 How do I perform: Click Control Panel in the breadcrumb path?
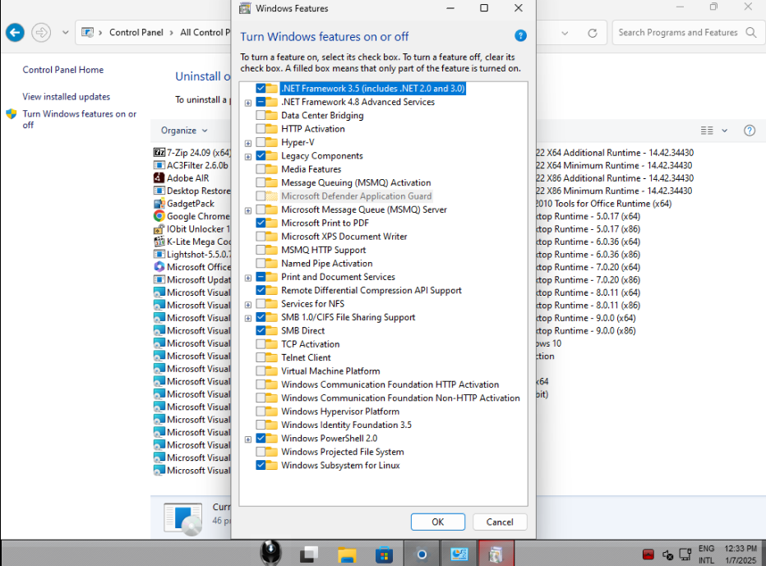pos(136,32)
